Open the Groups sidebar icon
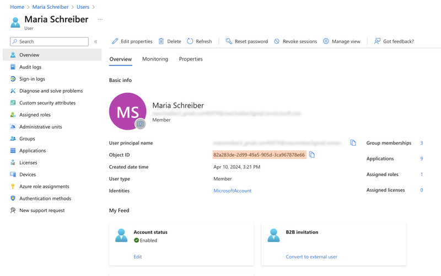Viewport: 441px width, 276px height. pos(13,139)
